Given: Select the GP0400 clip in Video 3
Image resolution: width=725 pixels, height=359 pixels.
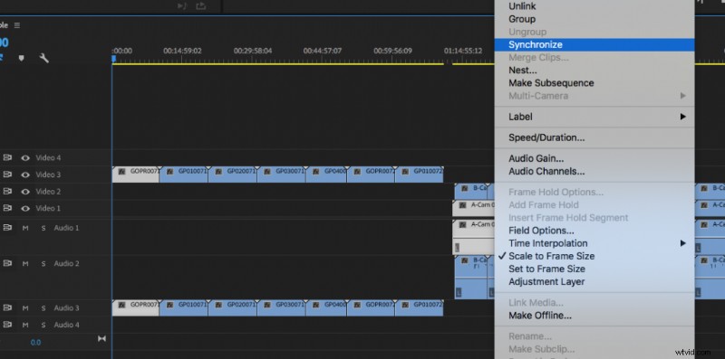Looking at the screenshot, I should coord(326,175).
